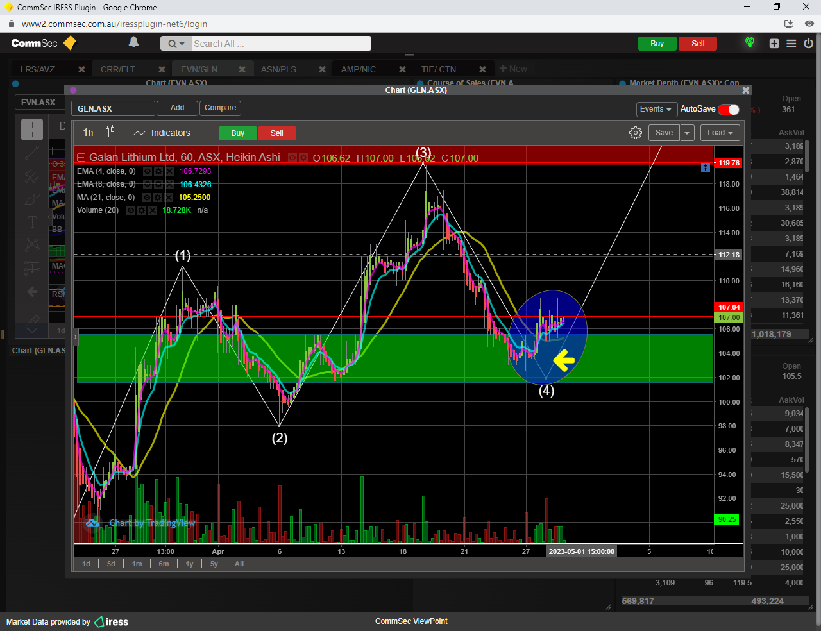
Task: Open settings gear for Volume (20) indicator
Action: click(x=142, y=210)
